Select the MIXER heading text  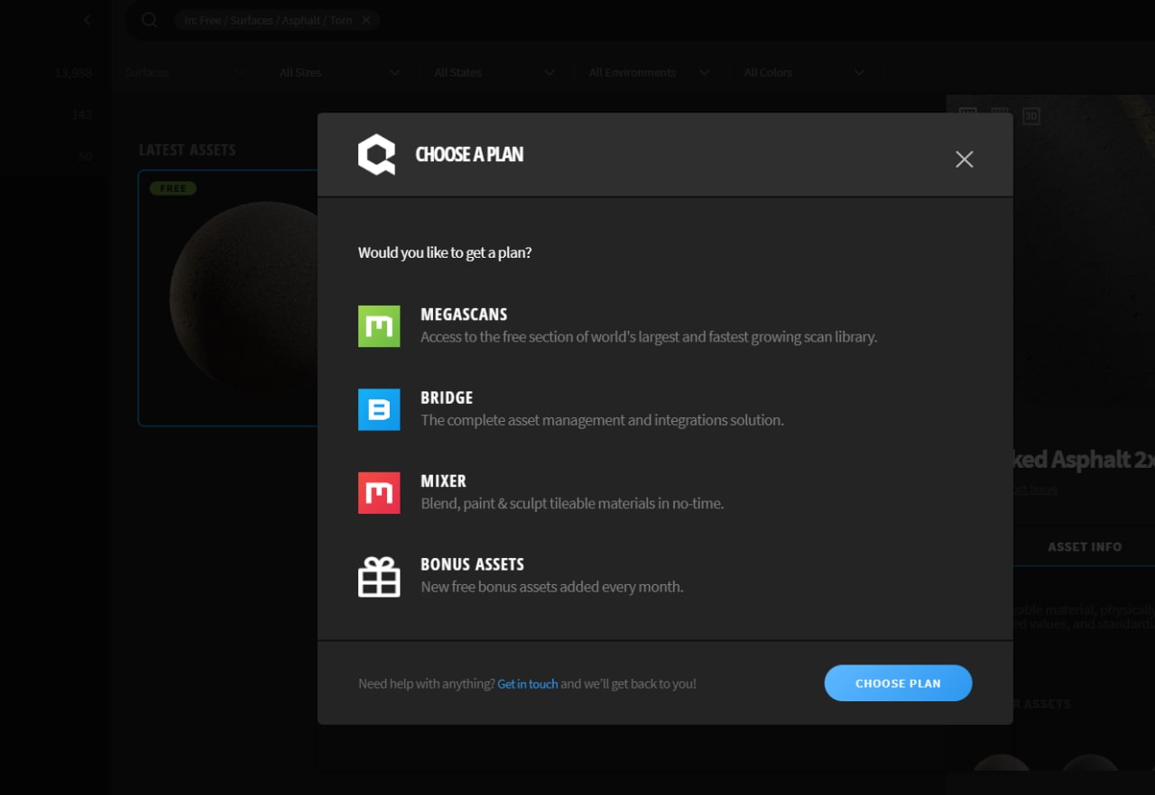pos(443,481)
